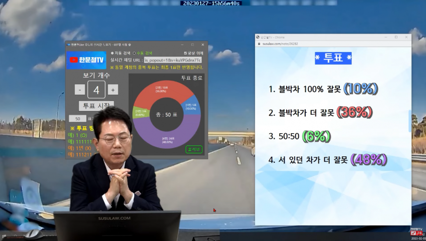Click option 1. 블박차 100% 잘못
Screen dimensions: 426x241
point(305,89)
